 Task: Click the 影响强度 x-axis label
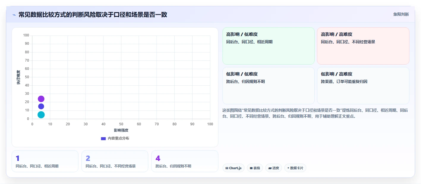click(x=121, y=130)
